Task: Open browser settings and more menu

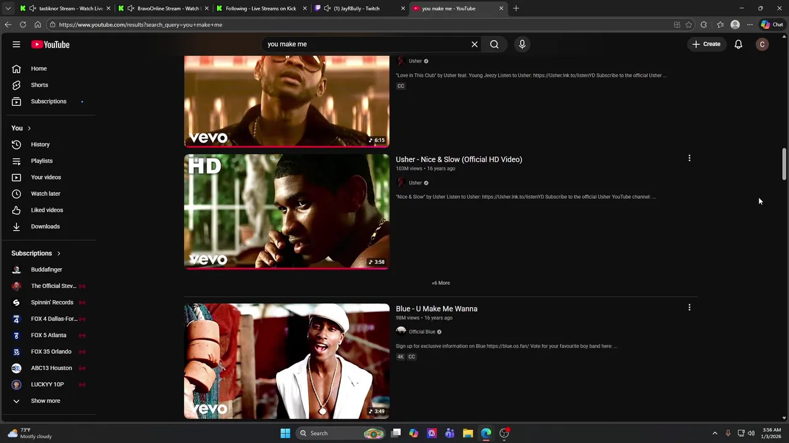Action: click(750, 25)
